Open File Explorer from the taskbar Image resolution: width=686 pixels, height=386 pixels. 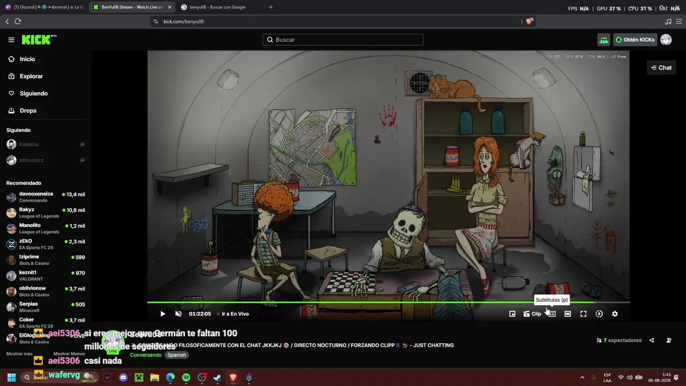(154, 377)
